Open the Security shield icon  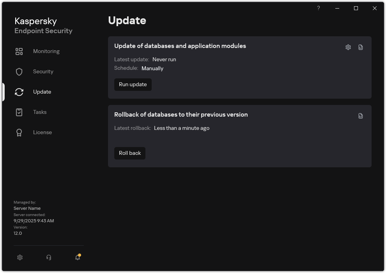tap(19, 71)
